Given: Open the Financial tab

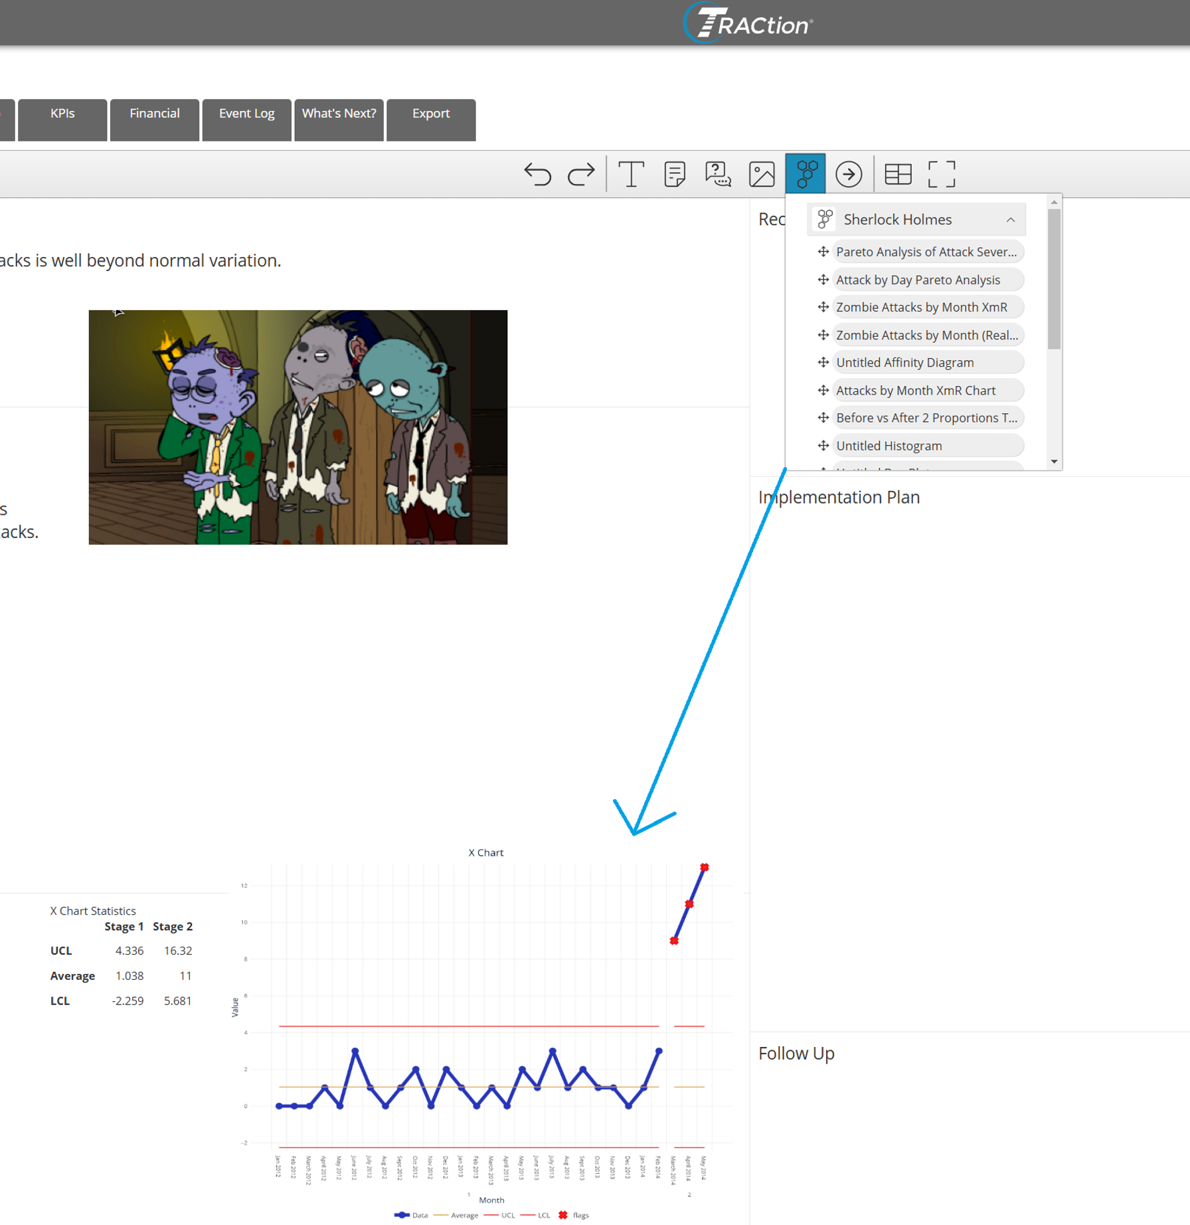Looking at the screenshot, I should pyautogui.click(x=155, y=120).
